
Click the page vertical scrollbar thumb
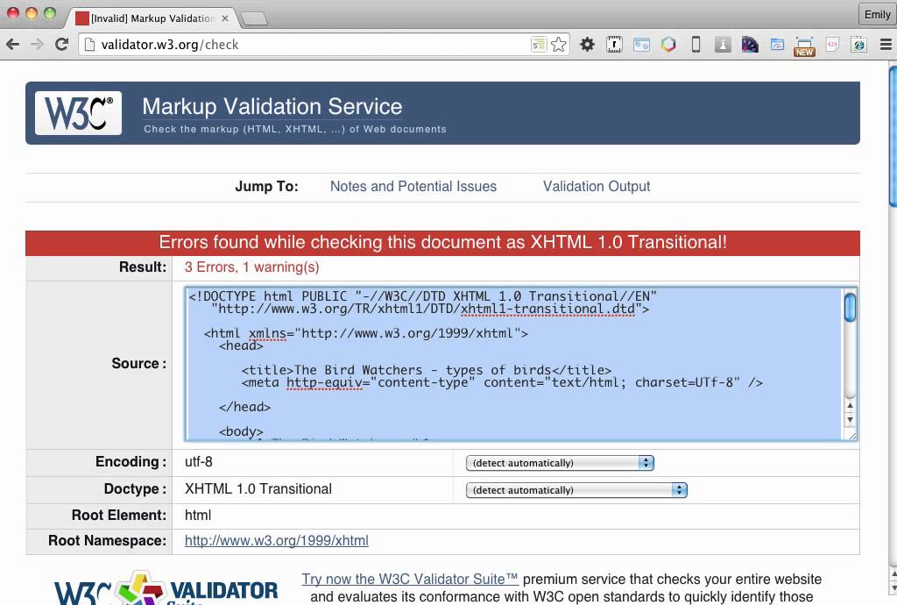(x=893, y=136)
